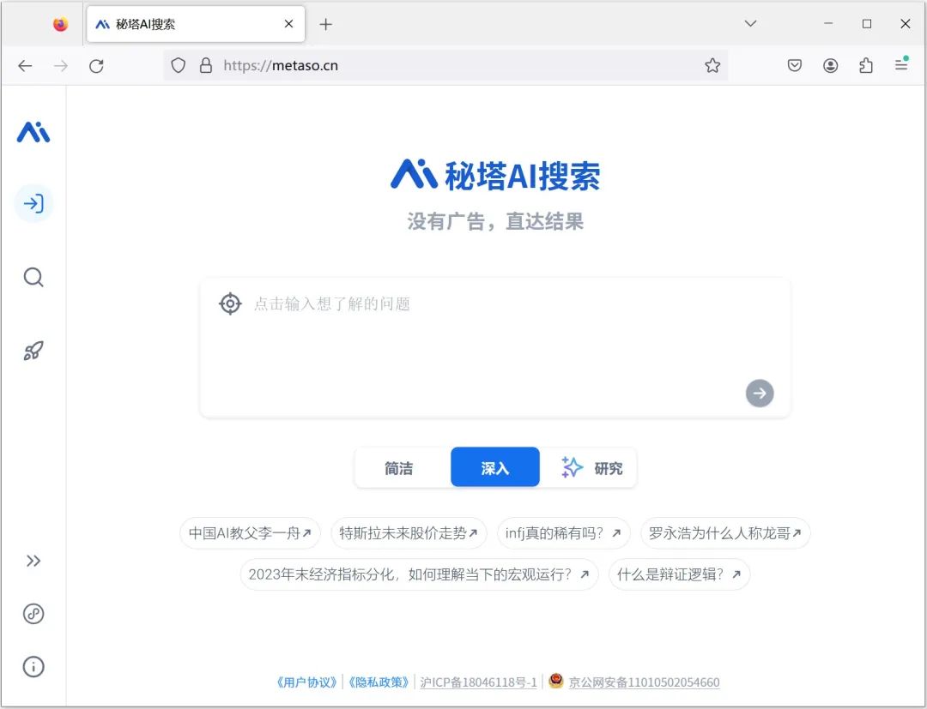The image size is (927, 709).
Task: Open the 京公网安备11010502054660 link
Action: point(644,682)
